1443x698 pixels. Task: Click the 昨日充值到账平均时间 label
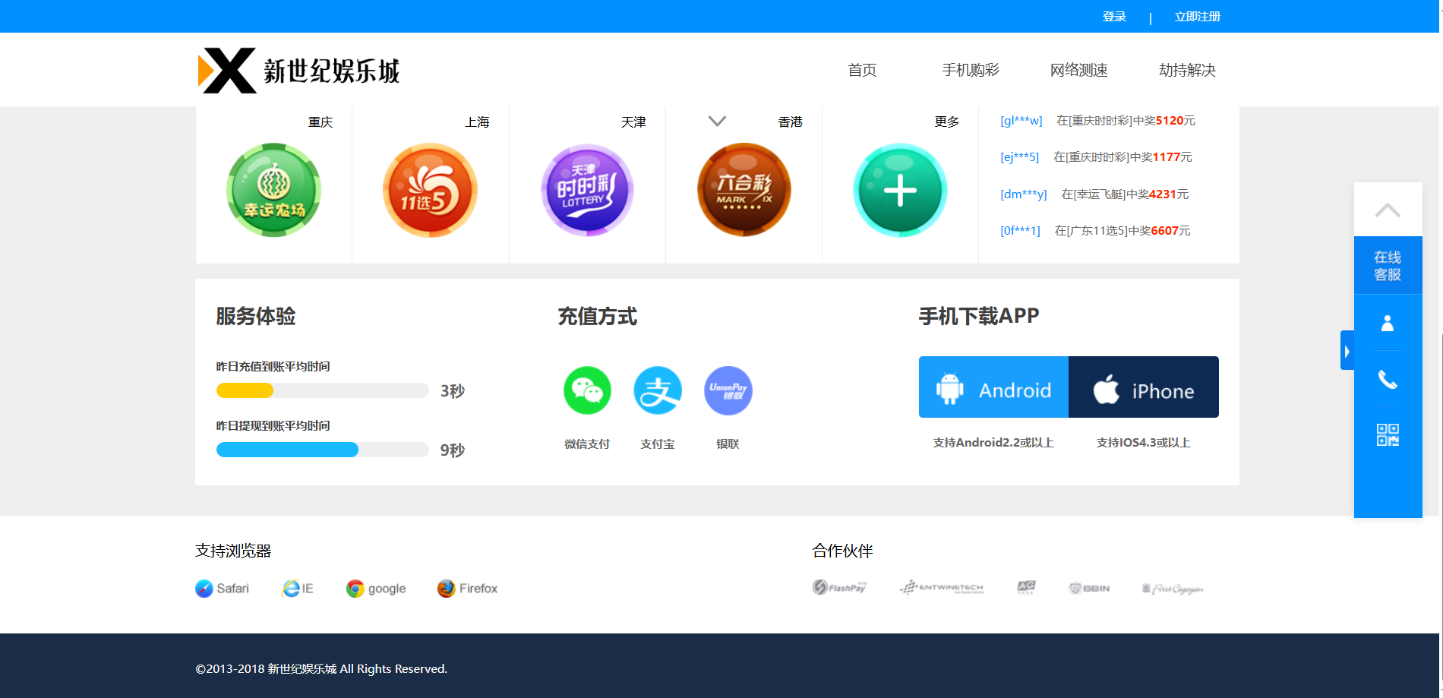point(273,366)
